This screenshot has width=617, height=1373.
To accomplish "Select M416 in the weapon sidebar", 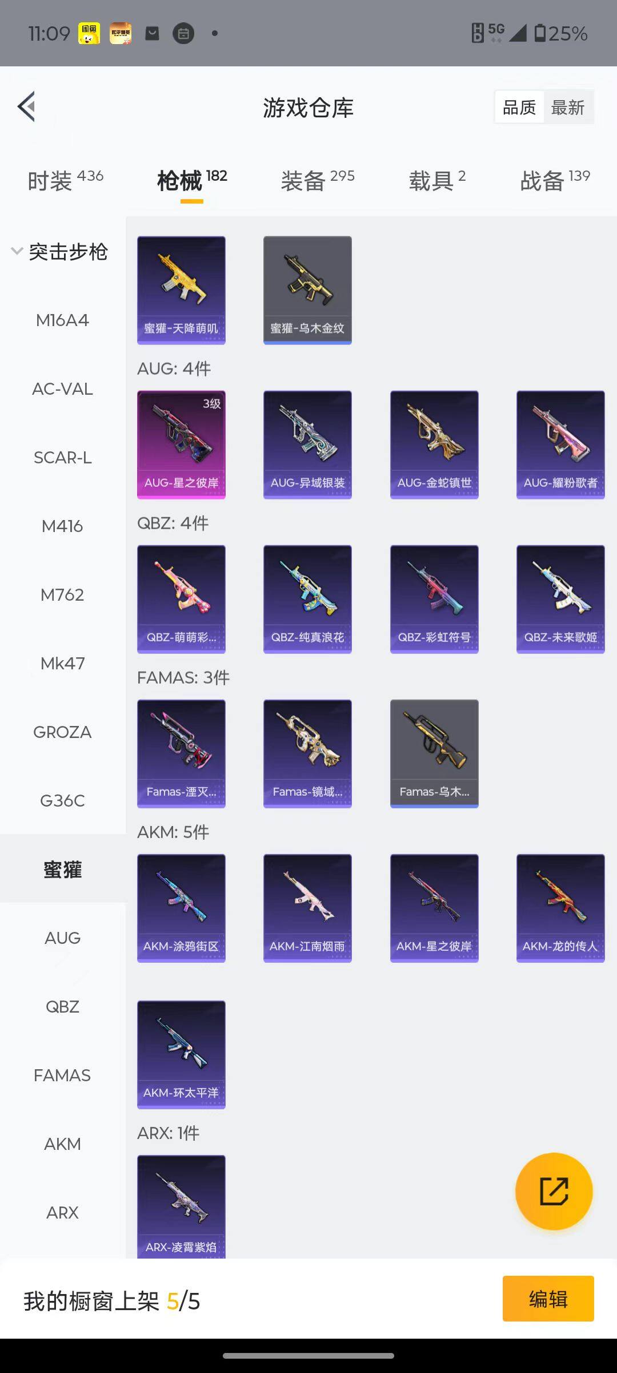I will (62, 526).
